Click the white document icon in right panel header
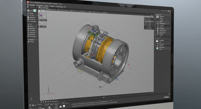The height and width of the screenshot is (109, 201). (157, 17)
